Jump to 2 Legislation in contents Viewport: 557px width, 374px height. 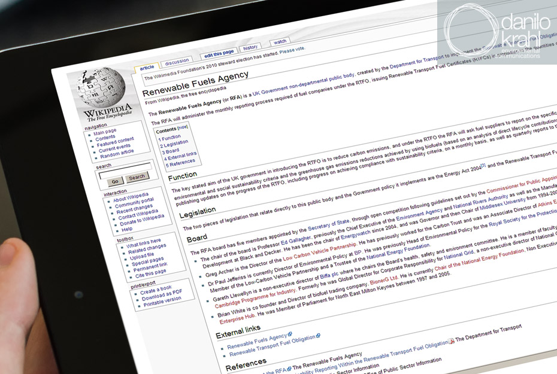[174, 144]
